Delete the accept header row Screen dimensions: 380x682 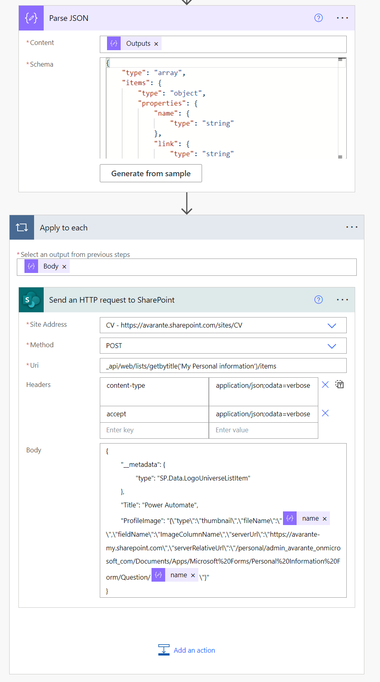coord(325,413)
